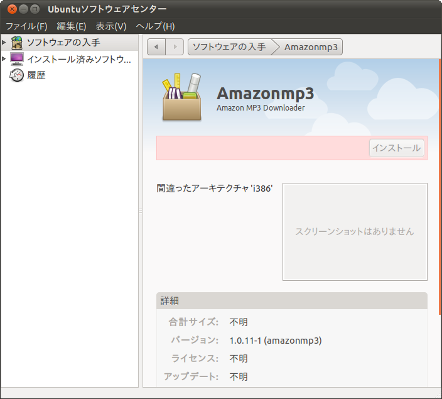Click the 履歴 clock icon

click(17, 75)
